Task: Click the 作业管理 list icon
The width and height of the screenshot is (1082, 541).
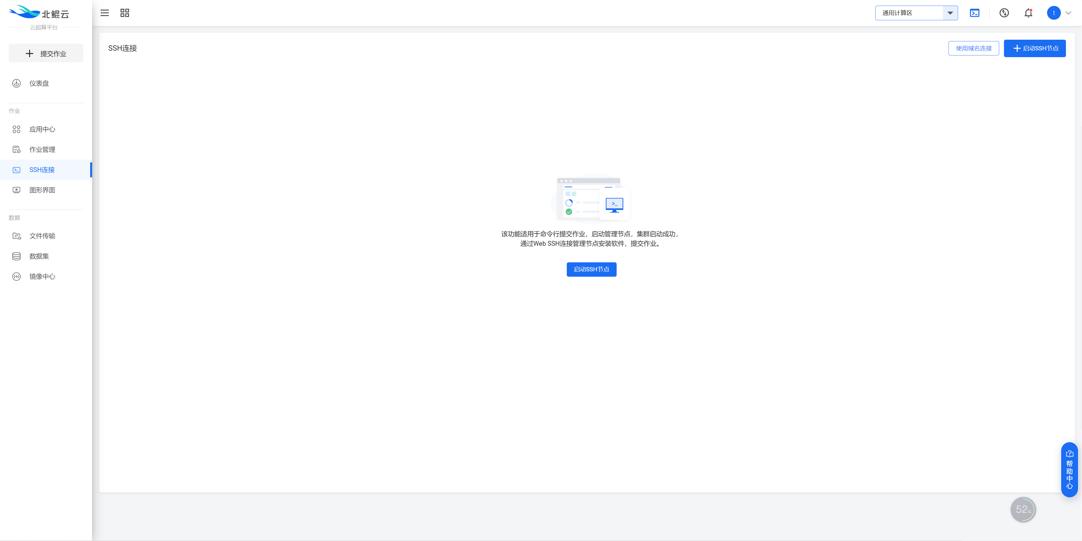Action: 16,149
